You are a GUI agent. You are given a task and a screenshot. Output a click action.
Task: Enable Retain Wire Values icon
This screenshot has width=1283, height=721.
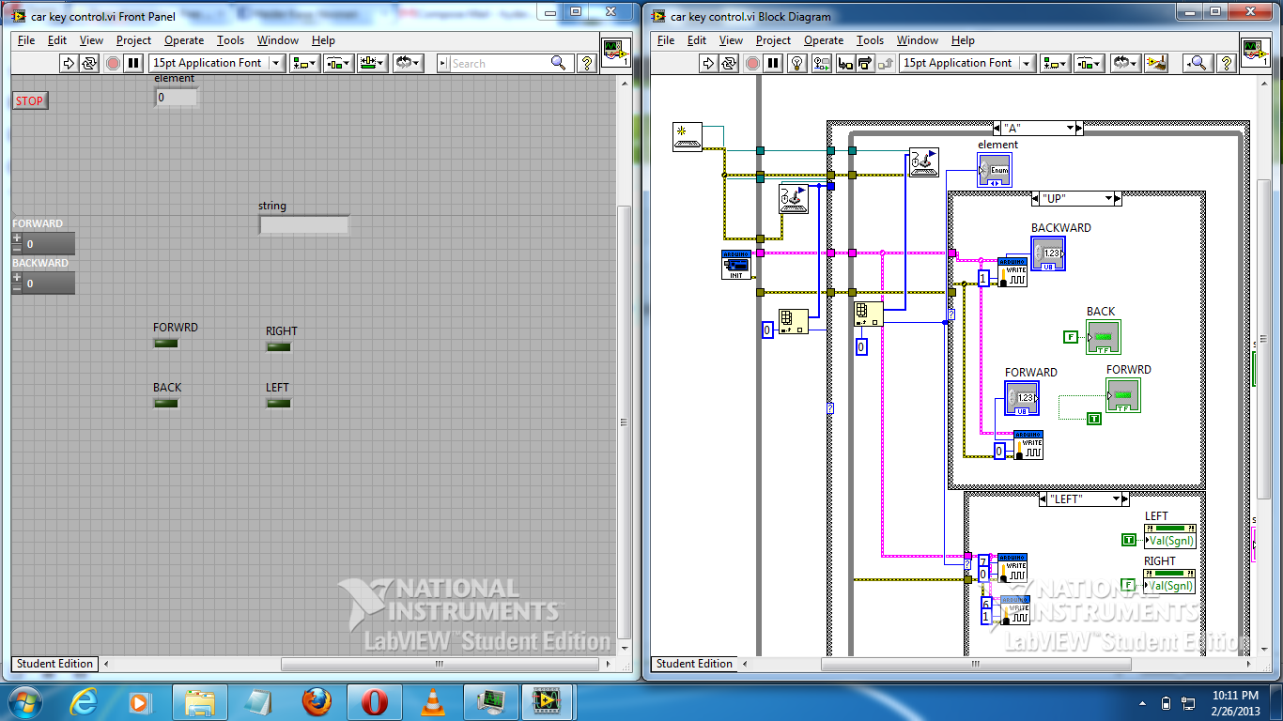click(823, 63)
